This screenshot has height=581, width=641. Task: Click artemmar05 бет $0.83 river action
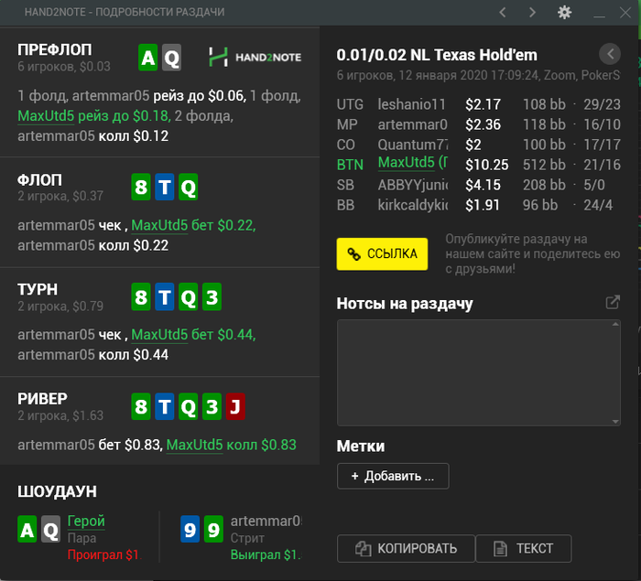click(x=90, y=445)
